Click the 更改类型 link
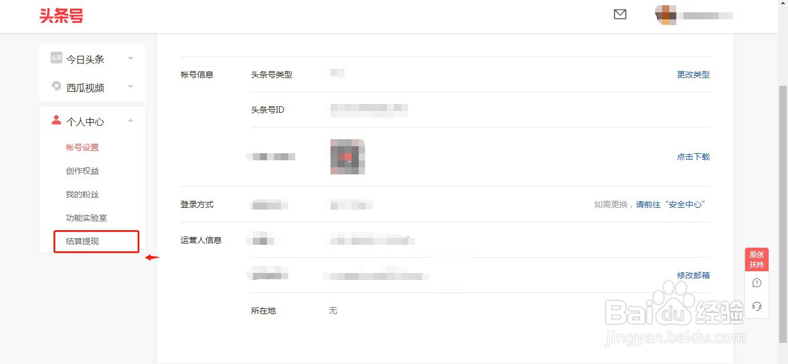788x364 pixels. (693, 75)
